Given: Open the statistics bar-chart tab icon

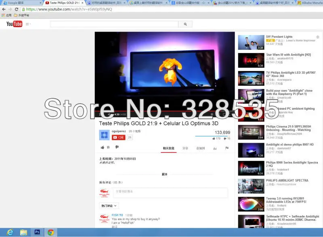Looking at the screenshot, I should tap(215, 148).
